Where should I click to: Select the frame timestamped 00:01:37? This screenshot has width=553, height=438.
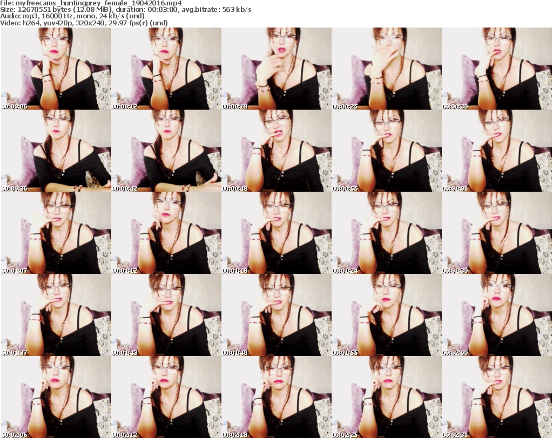tap(56, 315)
